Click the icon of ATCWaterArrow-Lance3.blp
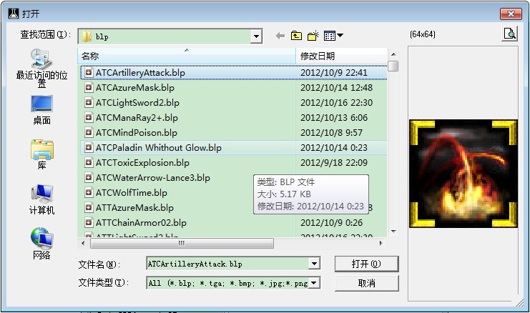Image resolution: width=530 pixels, height=313 pixels. click(x=89, y=178)
